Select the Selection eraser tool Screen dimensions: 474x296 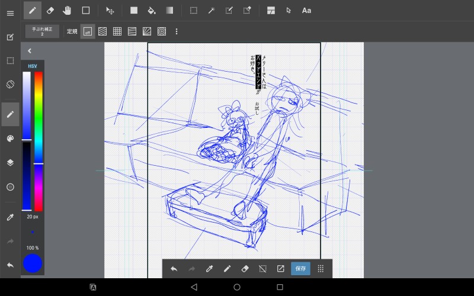click(247, 11)
